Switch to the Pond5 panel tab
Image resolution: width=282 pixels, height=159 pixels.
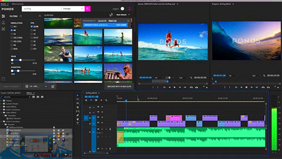[3, 4]
